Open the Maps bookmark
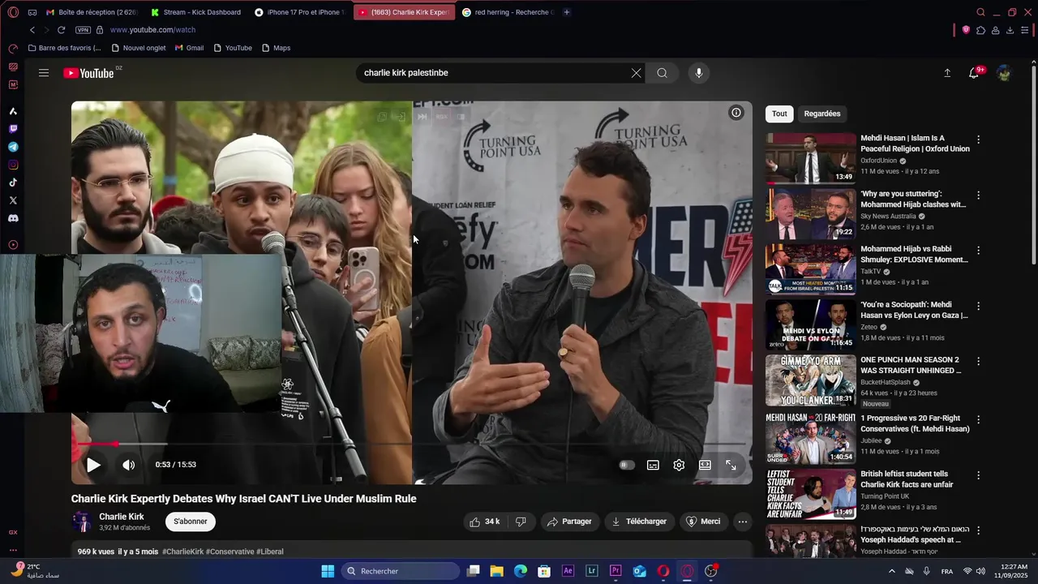The height and width of the screenshot is (584, 1038). [x=276, y=48]
